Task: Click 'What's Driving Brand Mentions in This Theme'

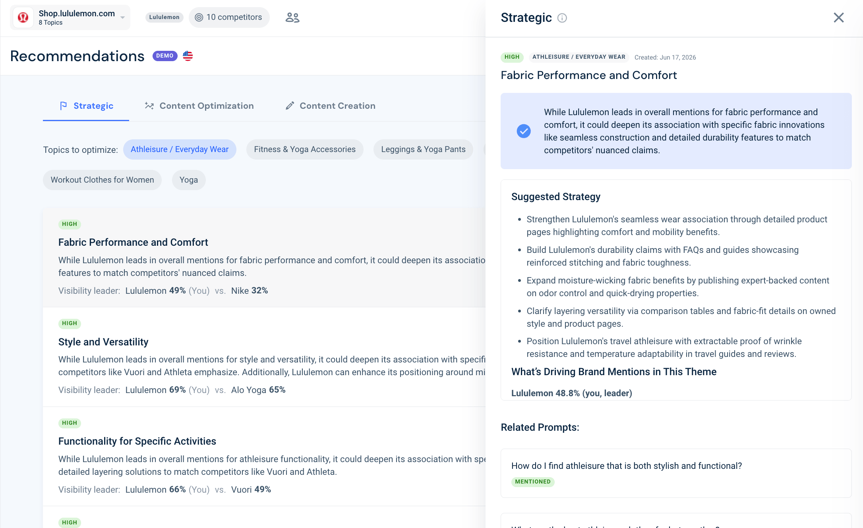Action: click(x=614, y=372)
